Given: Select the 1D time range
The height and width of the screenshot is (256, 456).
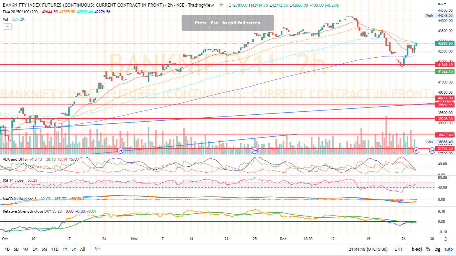Looking at the screenshot, I should tap(7, 249).
